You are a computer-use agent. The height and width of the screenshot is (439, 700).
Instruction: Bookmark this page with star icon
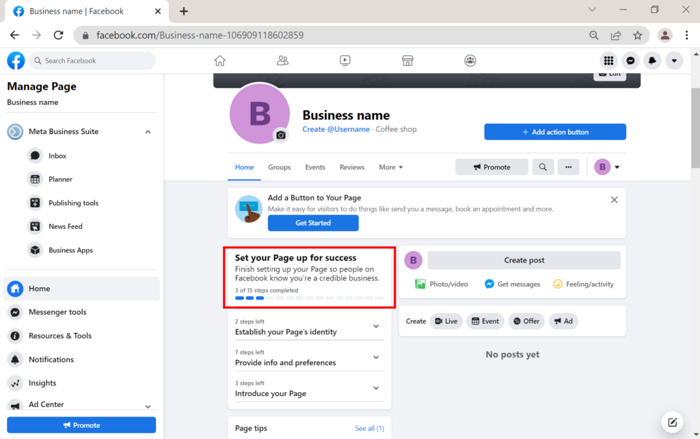click(x=638, y=36)
